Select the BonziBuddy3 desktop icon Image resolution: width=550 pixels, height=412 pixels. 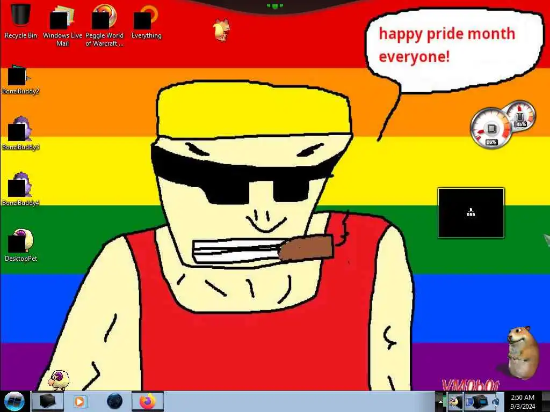20,134
